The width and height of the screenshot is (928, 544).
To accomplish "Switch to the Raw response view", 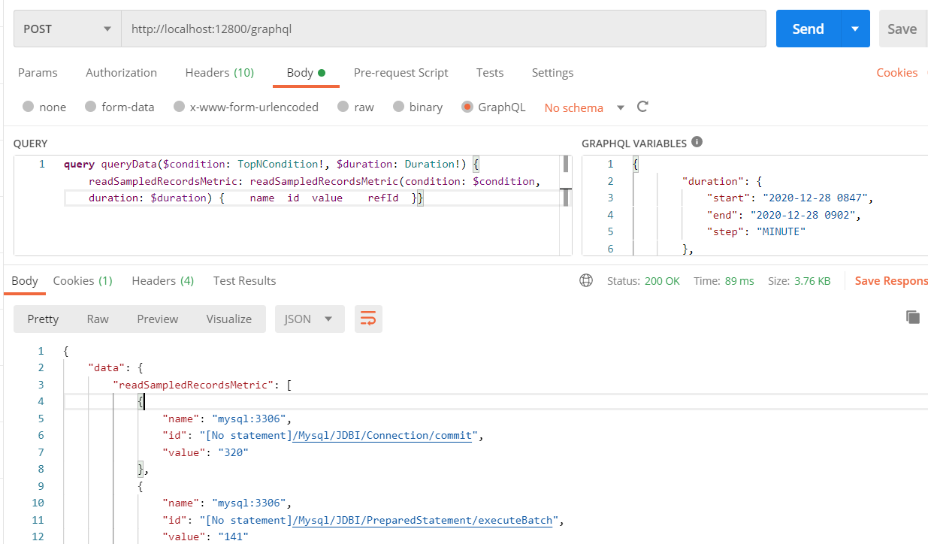I will [x=98, y=319].
